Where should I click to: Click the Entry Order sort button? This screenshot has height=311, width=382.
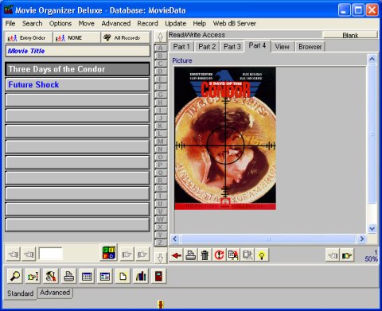pos(29,37)
